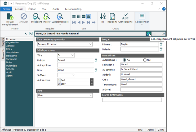Switch to page view icon
Screen dimensions: 196x132
click(x=84, y=16)
